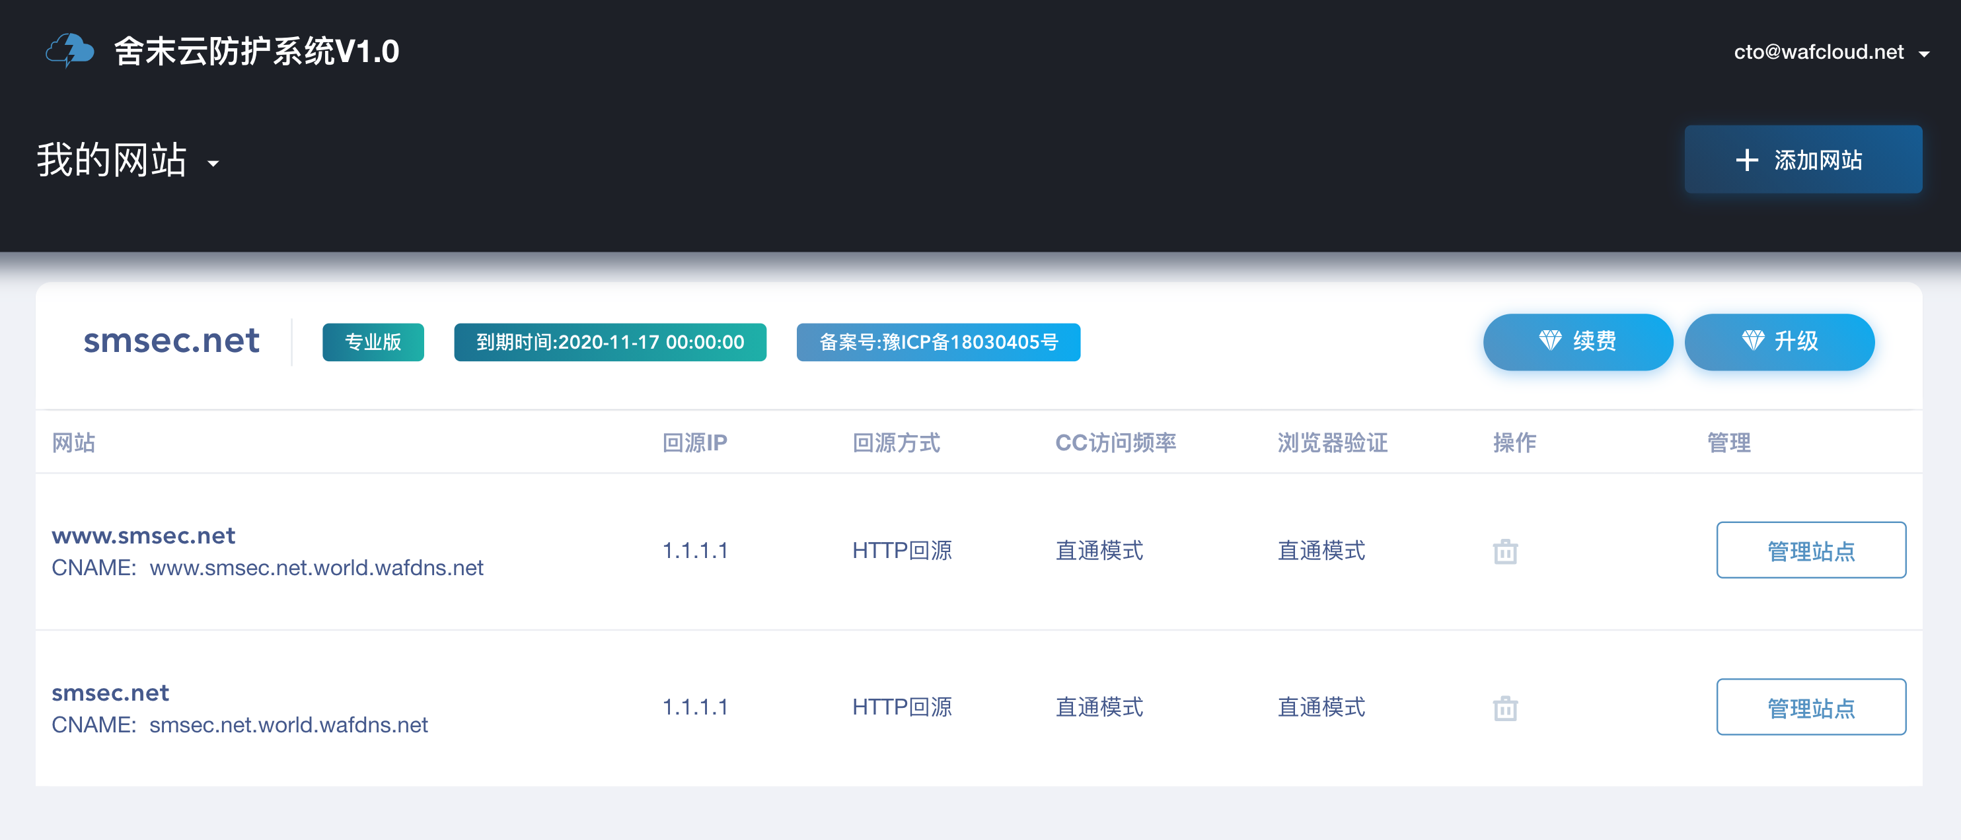
Task: Click trash icon in smsec.net CNAME row
Action: tap(1505, 708)
